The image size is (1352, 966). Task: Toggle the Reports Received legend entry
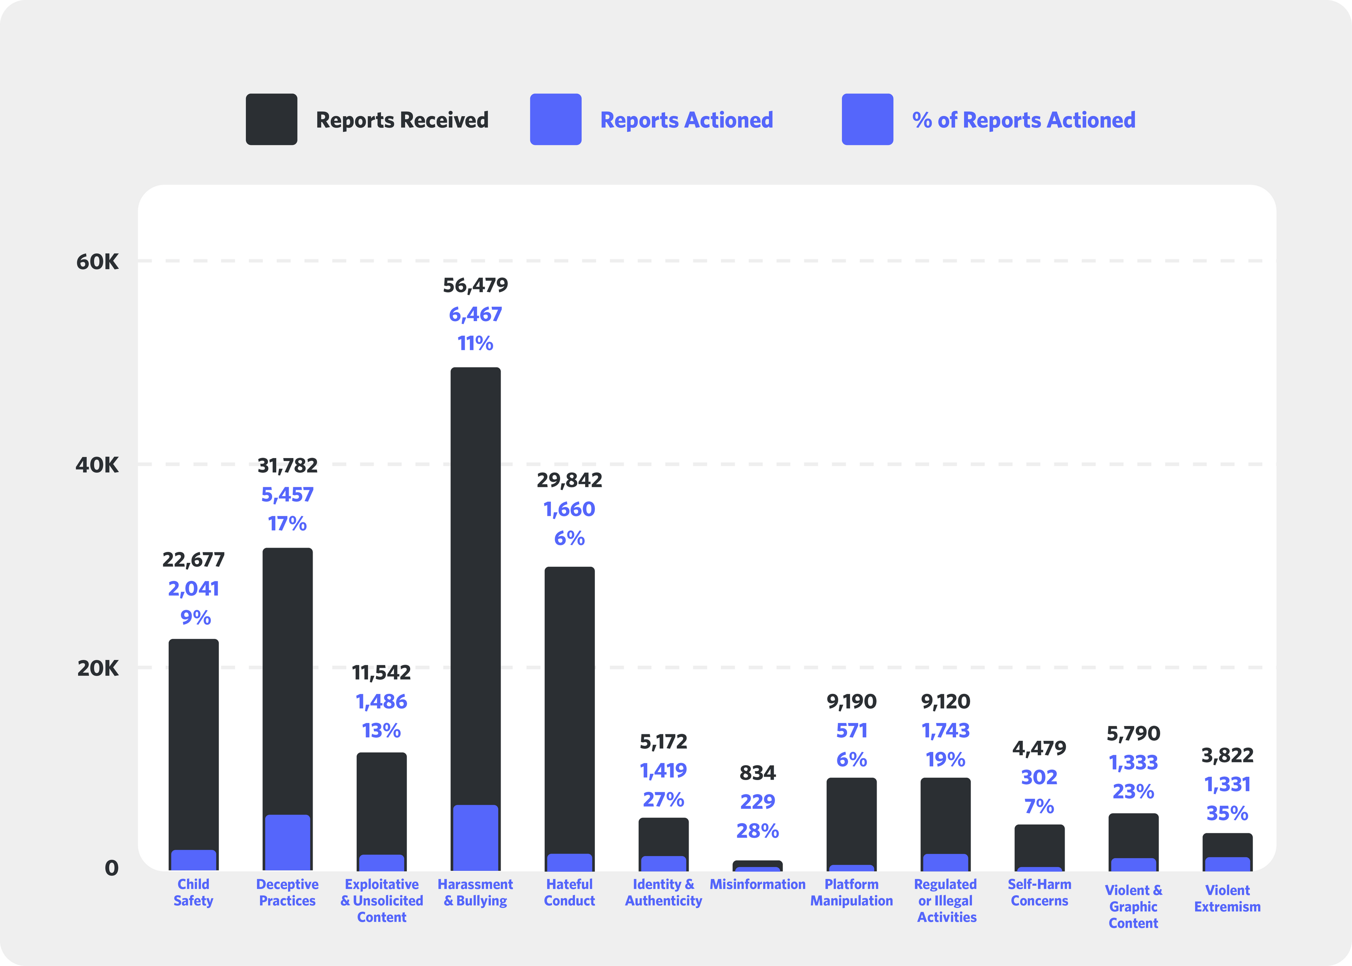[402, 120]
